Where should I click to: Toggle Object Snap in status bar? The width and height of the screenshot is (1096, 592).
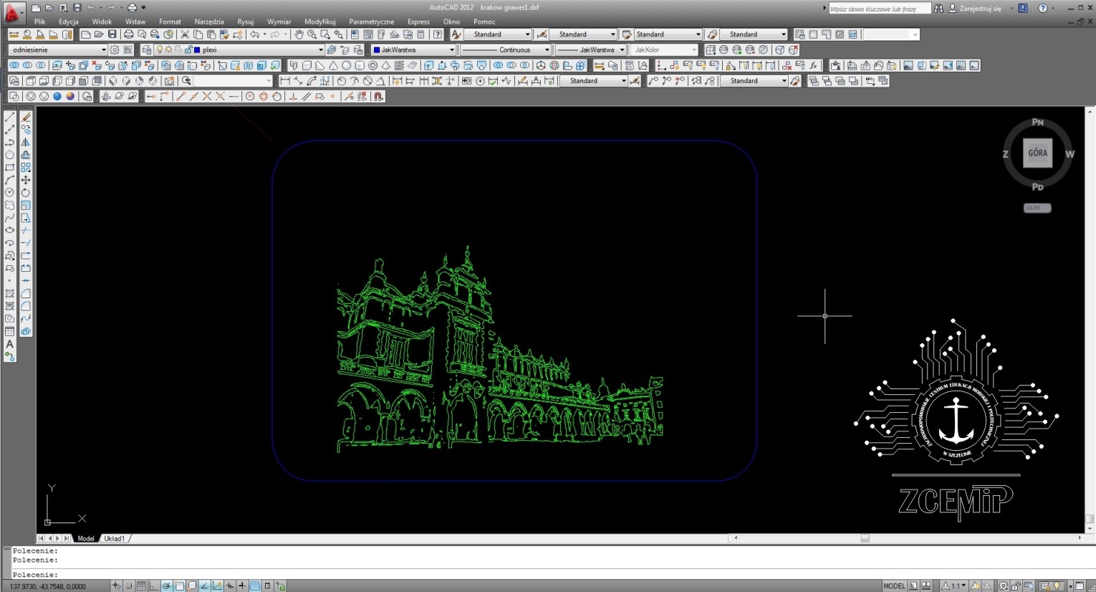(x=179, y=586)
